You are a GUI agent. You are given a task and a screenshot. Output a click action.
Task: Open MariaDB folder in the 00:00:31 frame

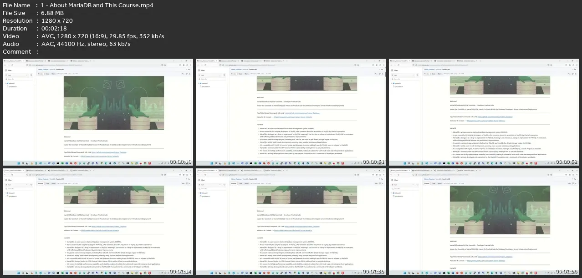tap(204, 83)
